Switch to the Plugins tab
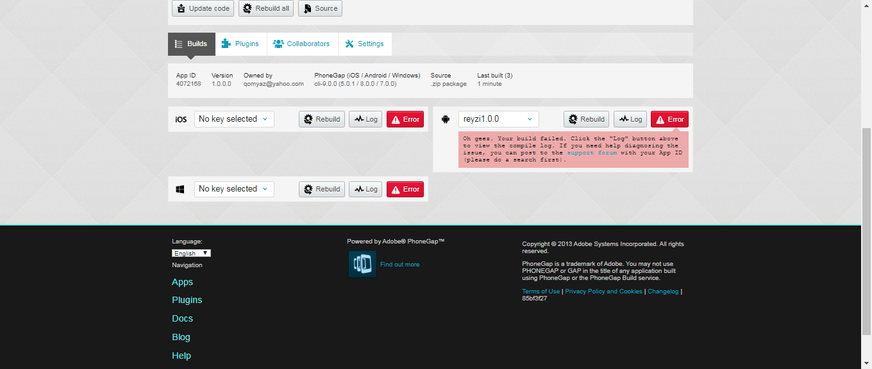This screenshot has height=369, width=872. [240, 44]
